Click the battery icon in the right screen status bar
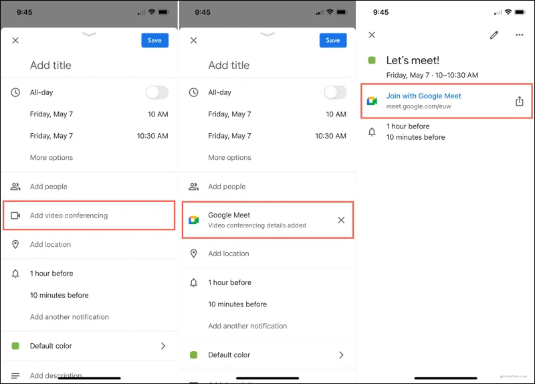Screen dimensions: 535x384 (x=520, y=12)
